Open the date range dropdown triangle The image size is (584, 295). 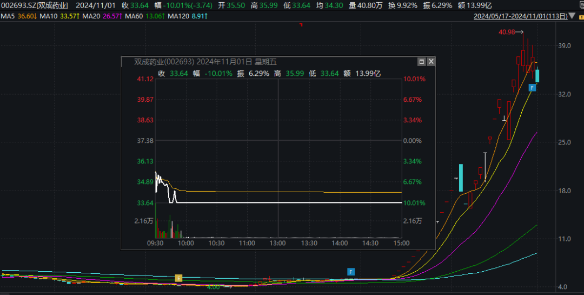coord(572,16)
